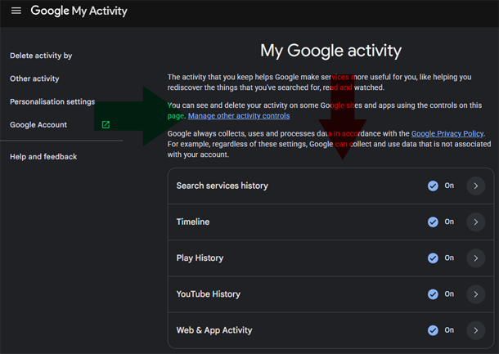Expand Timeline with chevron arrow
This screenshot has width=499, height=354.
coord(476,222)
